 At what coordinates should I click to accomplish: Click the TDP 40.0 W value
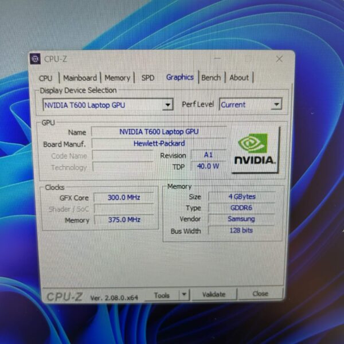coord(209,166)
